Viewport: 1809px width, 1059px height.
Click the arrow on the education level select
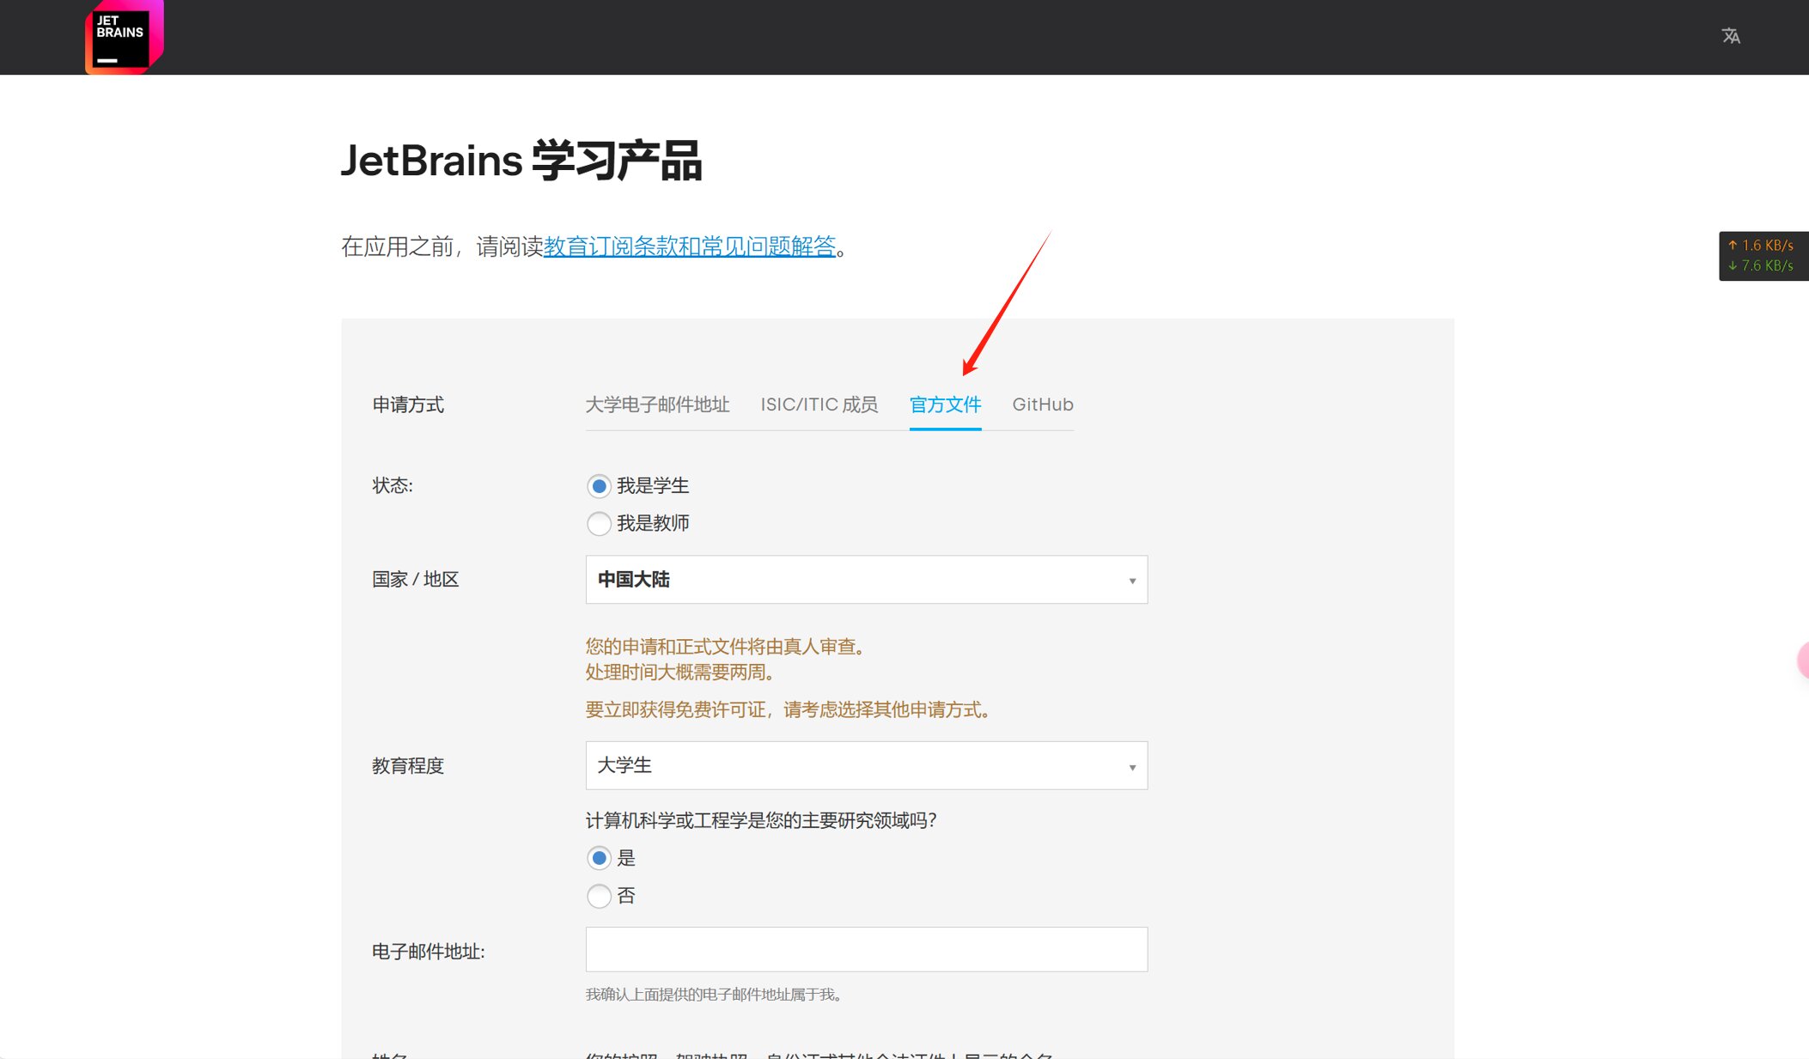point(1131,767)
